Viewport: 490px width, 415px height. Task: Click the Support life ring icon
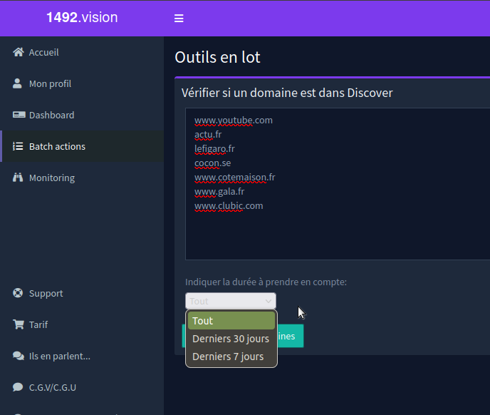pos(18,293)
